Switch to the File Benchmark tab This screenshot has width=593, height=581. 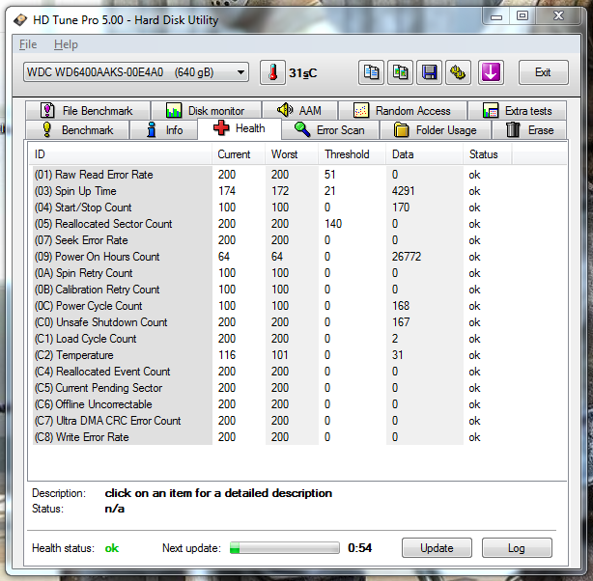pos(88,111)
